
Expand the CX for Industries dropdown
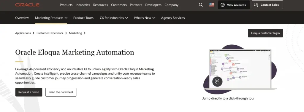pos(114,18)
